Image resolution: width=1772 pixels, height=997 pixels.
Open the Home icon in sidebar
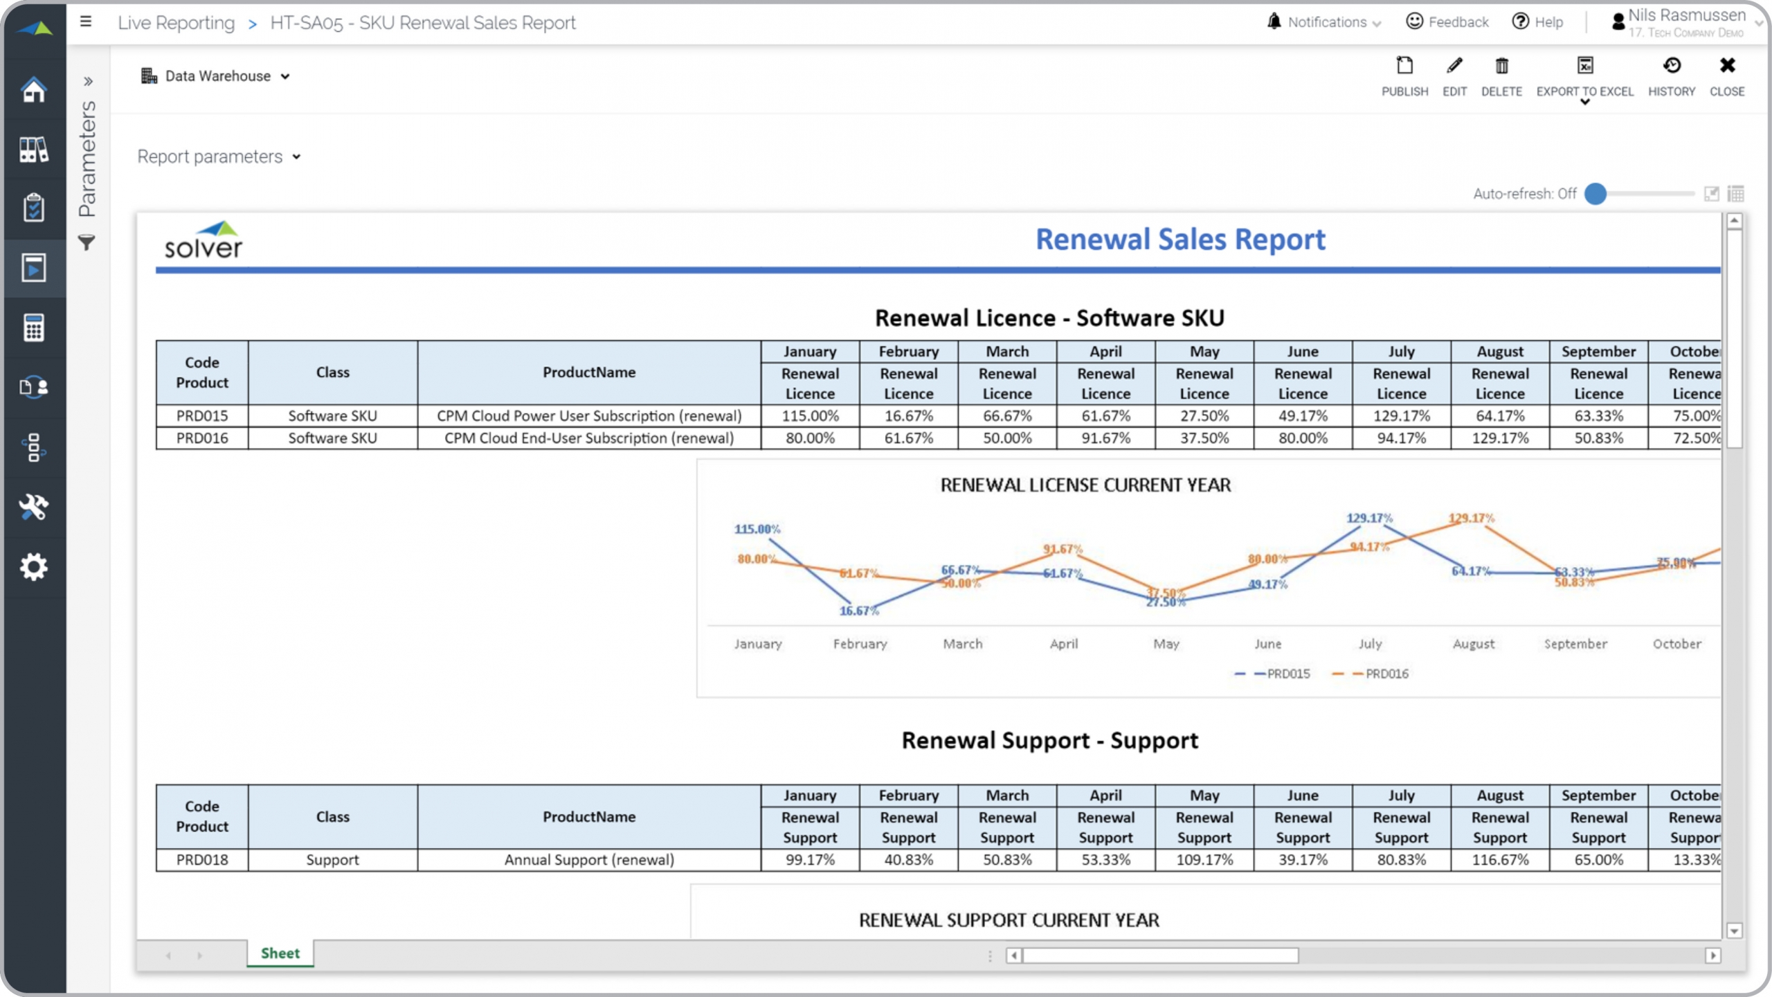coord(33,90)
